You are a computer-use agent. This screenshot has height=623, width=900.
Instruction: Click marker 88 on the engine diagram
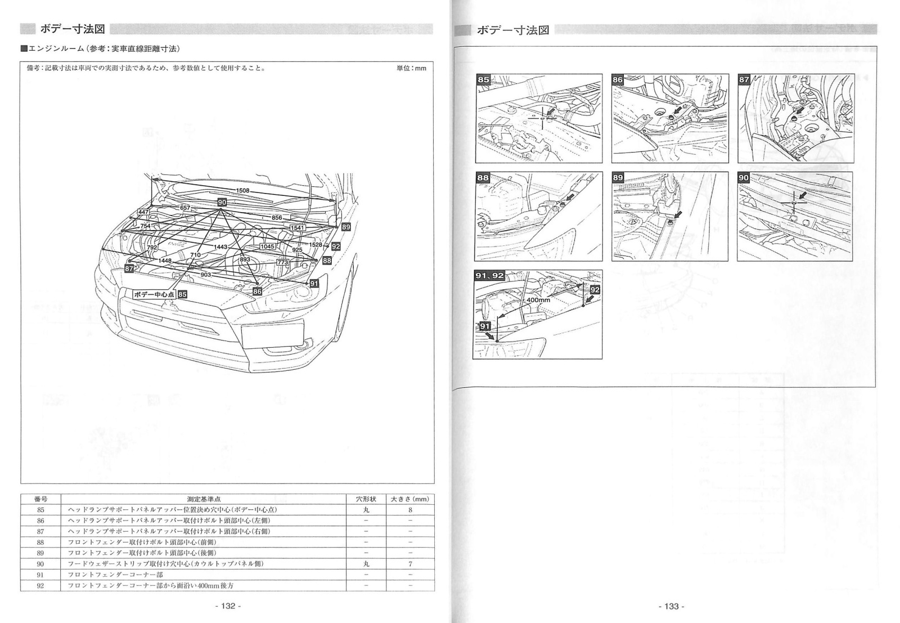tap(327, 261)
